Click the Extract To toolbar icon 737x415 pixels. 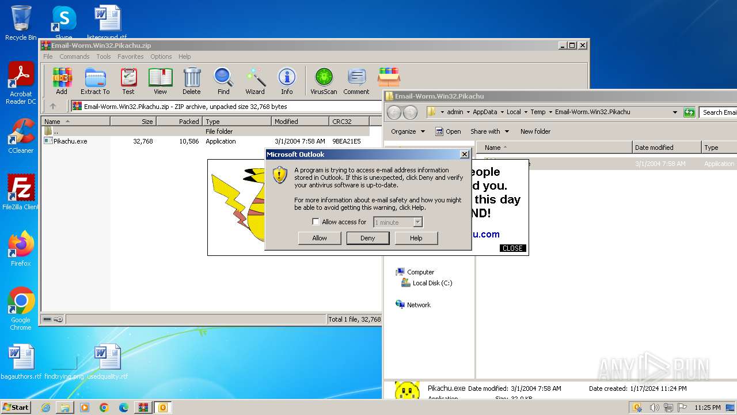point(95,81)
